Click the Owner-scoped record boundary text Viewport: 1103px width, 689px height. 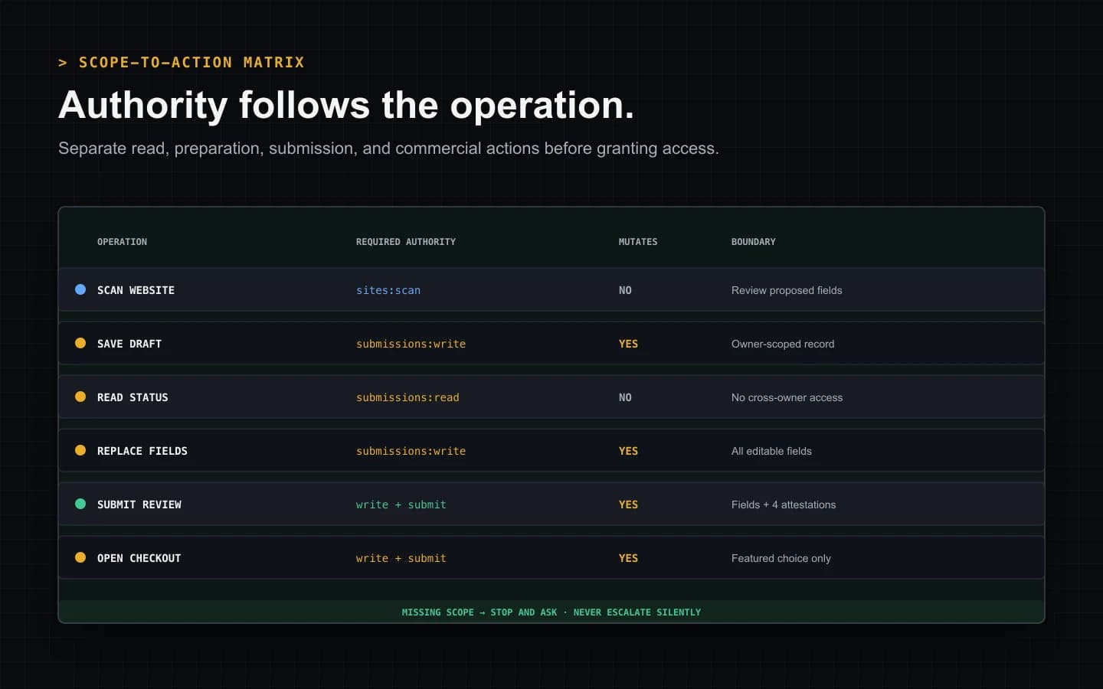pyautogui.click(x=783, y=344)
